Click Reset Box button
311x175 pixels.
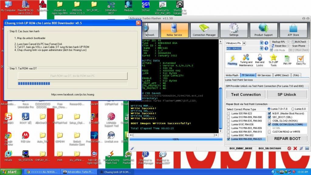coord(279,46)
